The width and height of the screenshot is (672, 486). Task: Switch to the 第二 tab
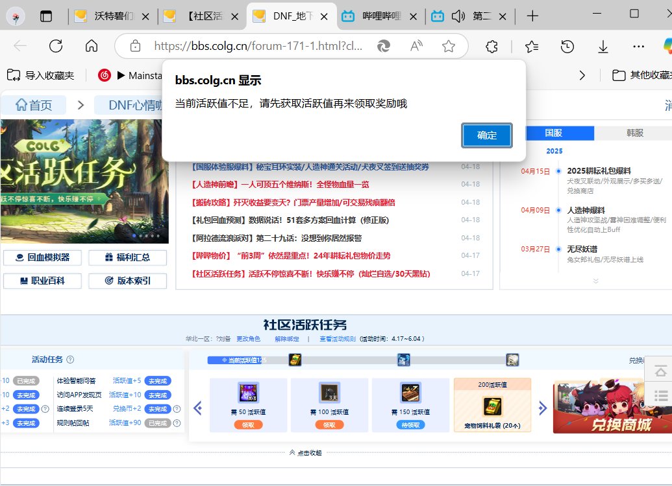pos(482,16)
